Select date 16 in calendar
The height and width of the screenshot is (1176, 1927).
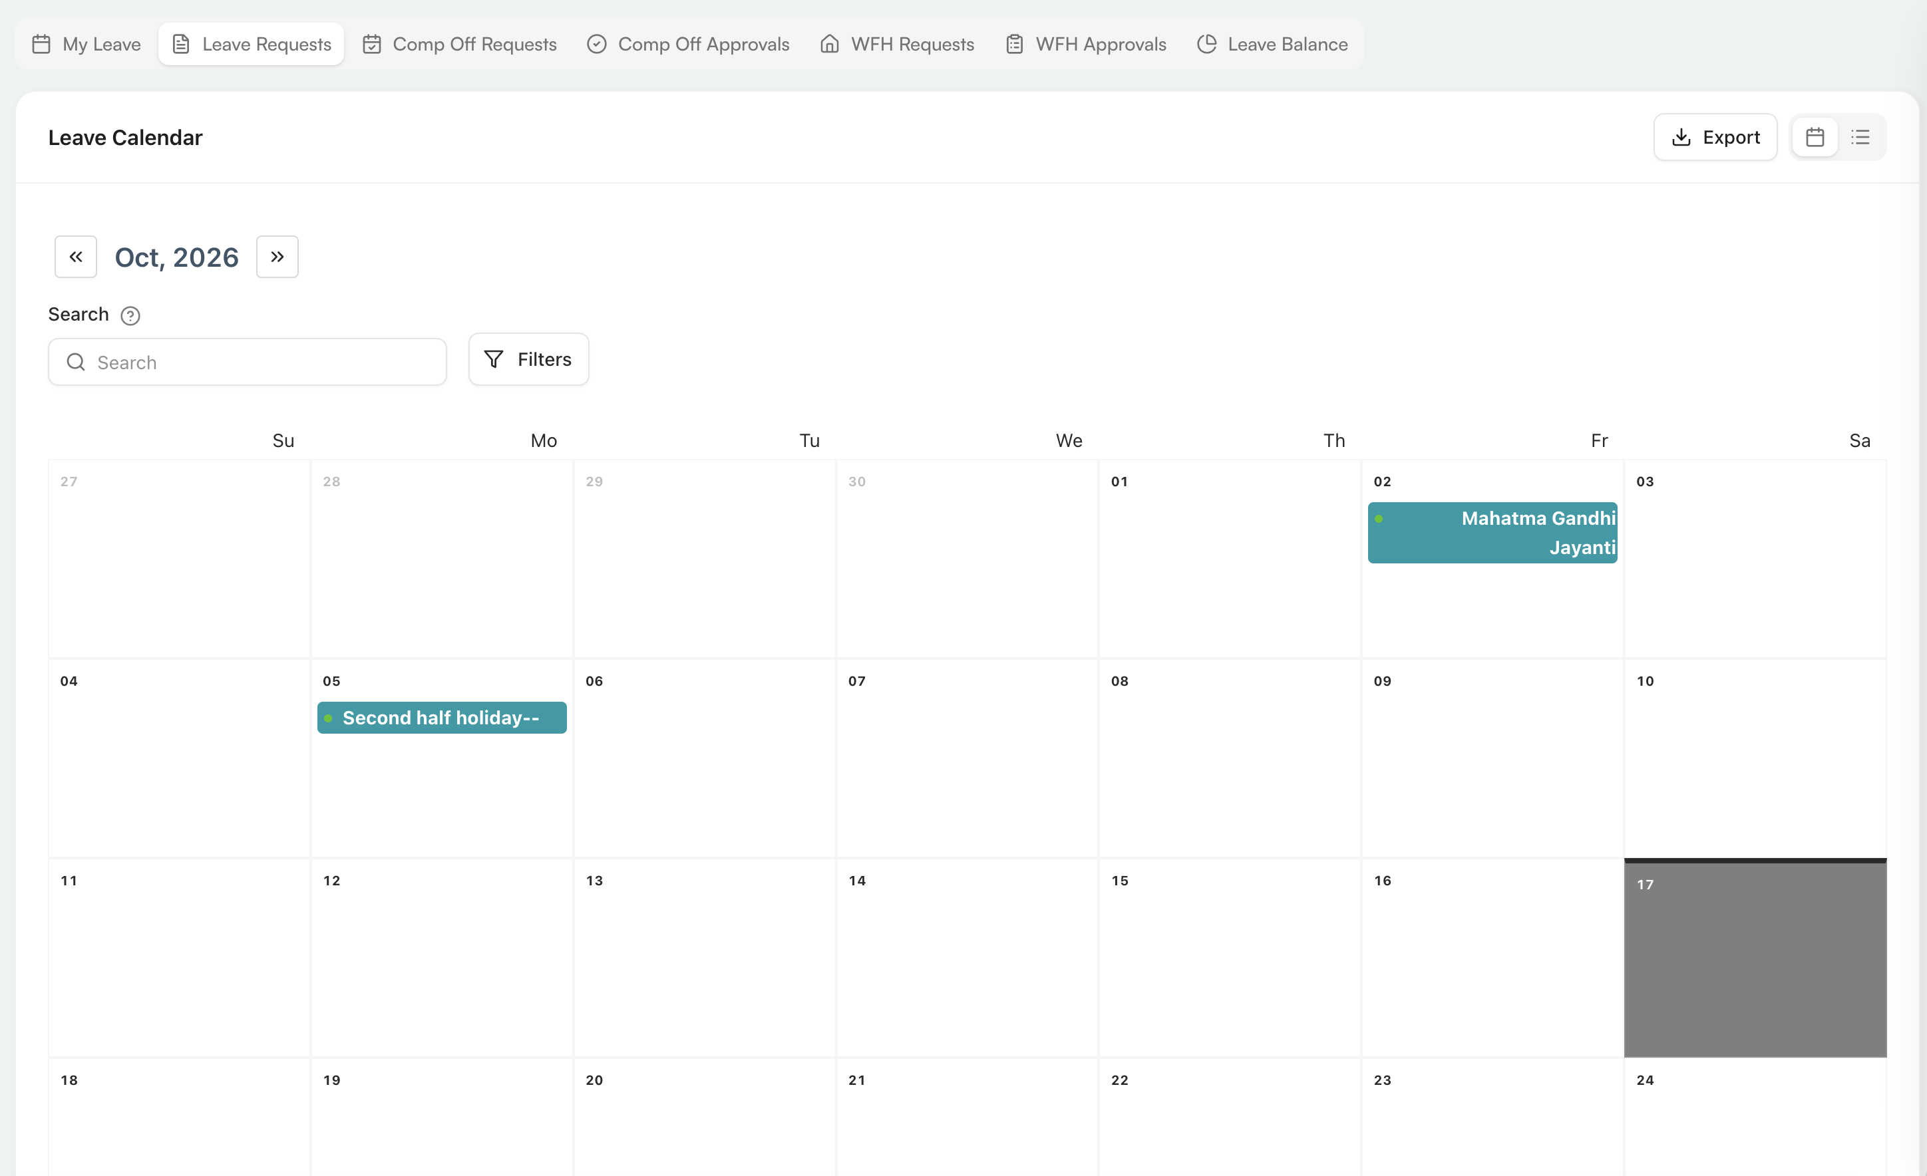click(1492, 958)
